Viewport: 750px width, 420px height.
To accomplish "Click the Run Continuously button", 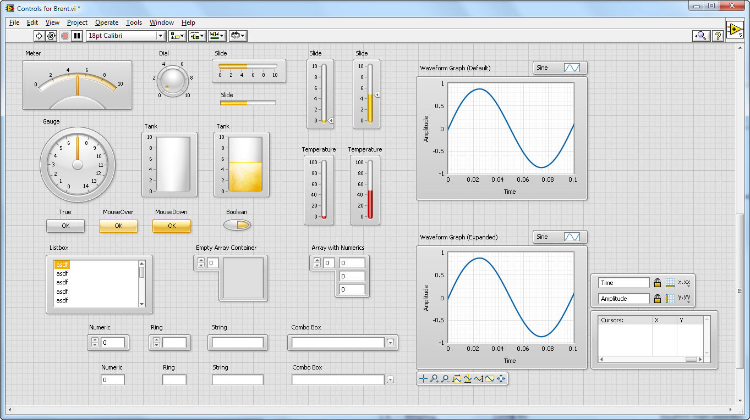I will click(51, 36).
